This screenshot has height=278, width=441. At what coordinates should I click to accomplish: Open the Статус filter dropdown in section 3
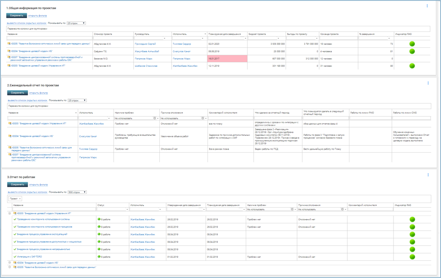tap(127, 209)
